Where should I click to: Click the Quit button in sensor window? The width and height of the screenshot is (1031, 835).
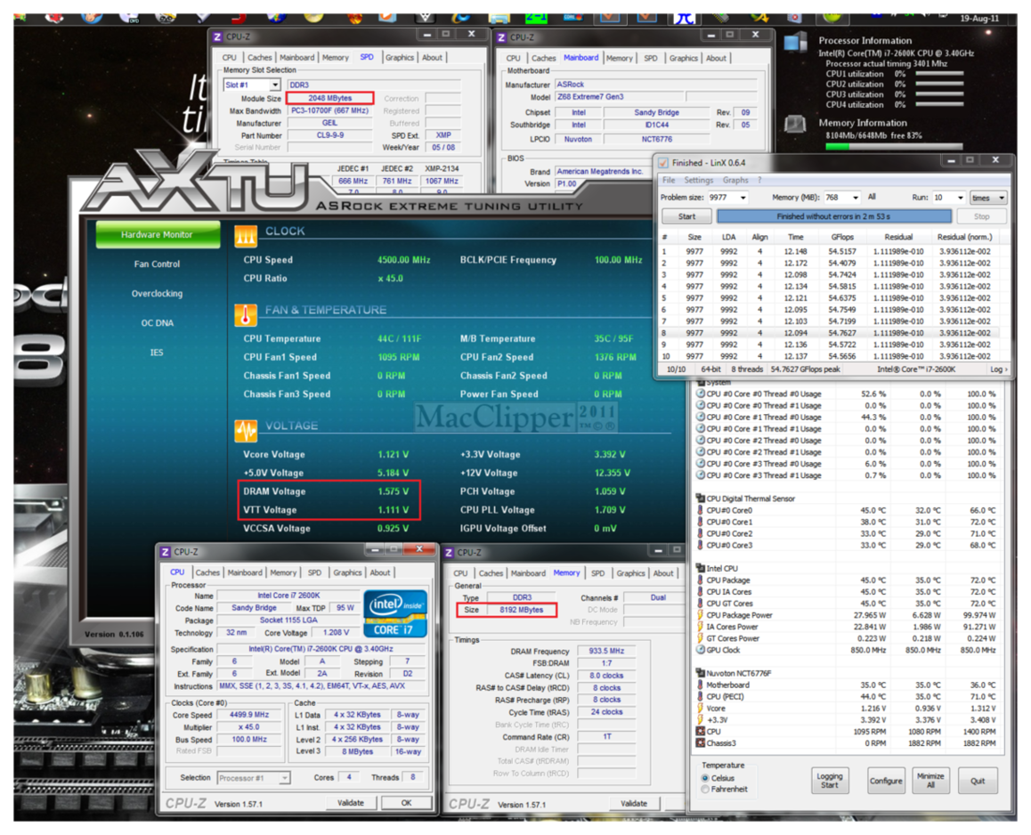click(977, 781)
